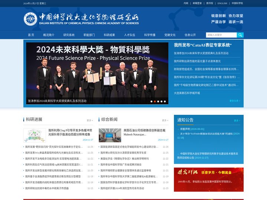Screen dimensions: 267x200
Task: Open the 人才队伍 menu
Action: 129,35
